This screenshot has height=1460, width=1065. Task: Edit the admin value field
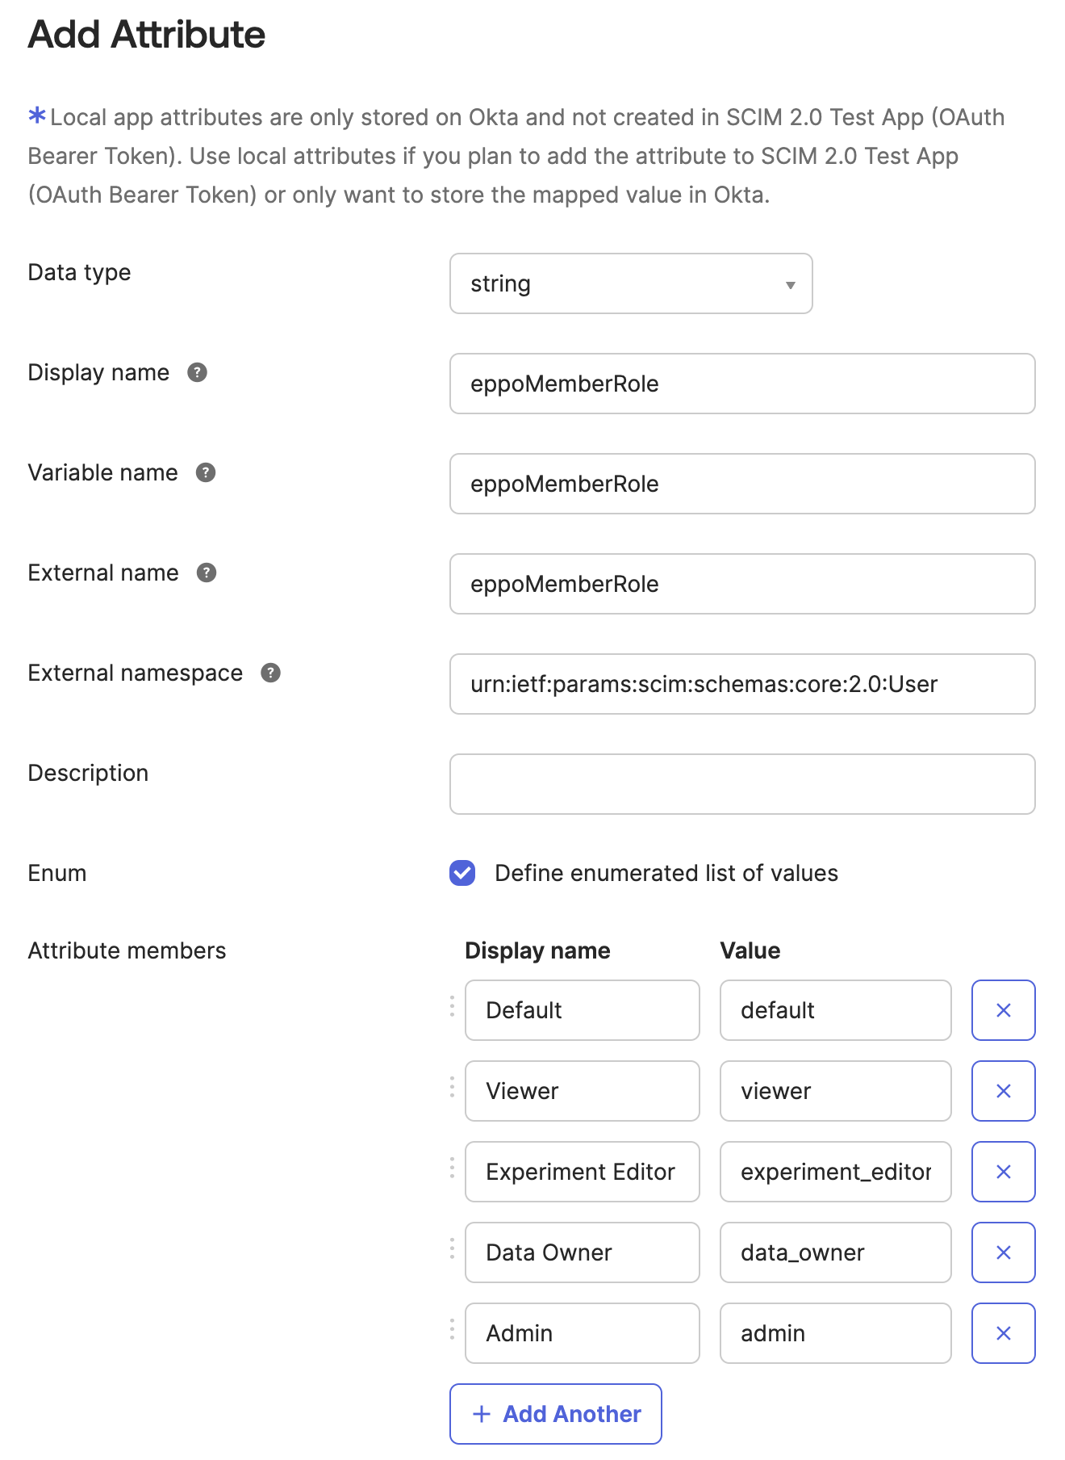point(836,1333)
